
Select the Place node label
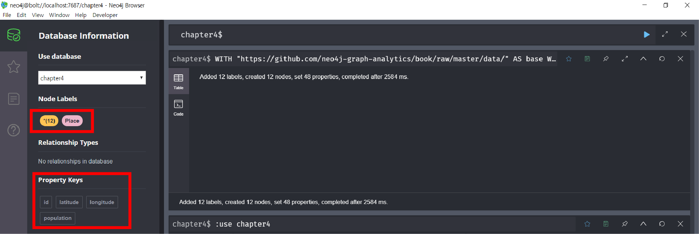tap(72, 121)
